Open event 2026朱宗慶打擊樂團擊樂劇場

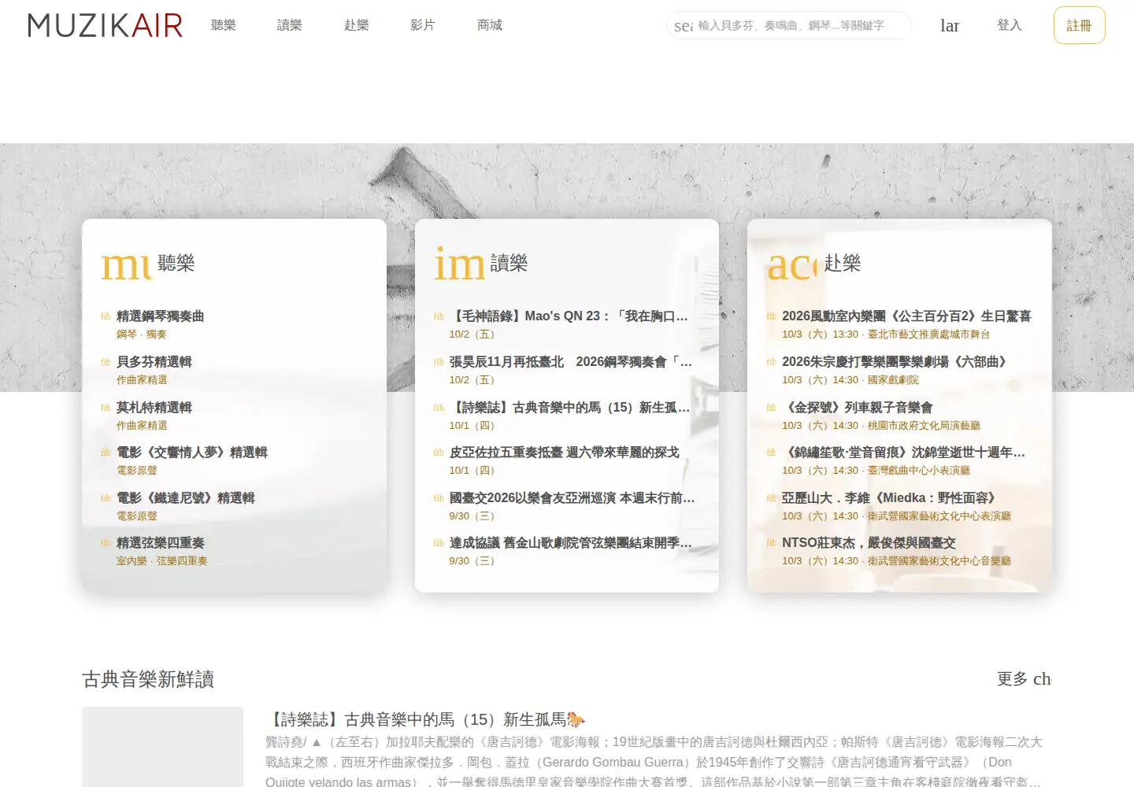click(x=895, y=362)
